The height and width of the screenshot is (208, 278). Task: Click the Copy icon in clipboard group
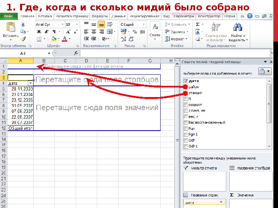(x=23, y=32)
